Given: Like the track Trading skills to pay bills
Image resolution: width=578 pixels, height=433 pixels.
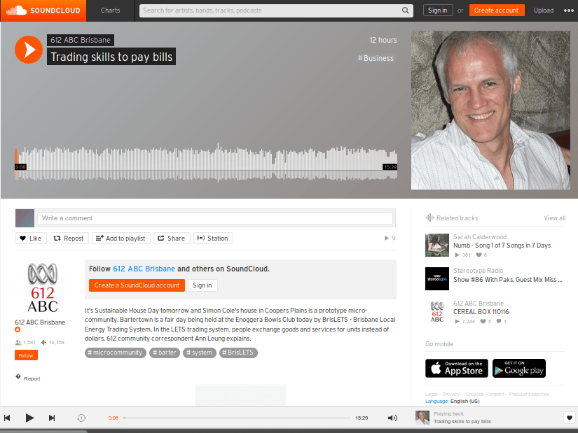Looking at the screenshot, I should click(x=31, y=239).
